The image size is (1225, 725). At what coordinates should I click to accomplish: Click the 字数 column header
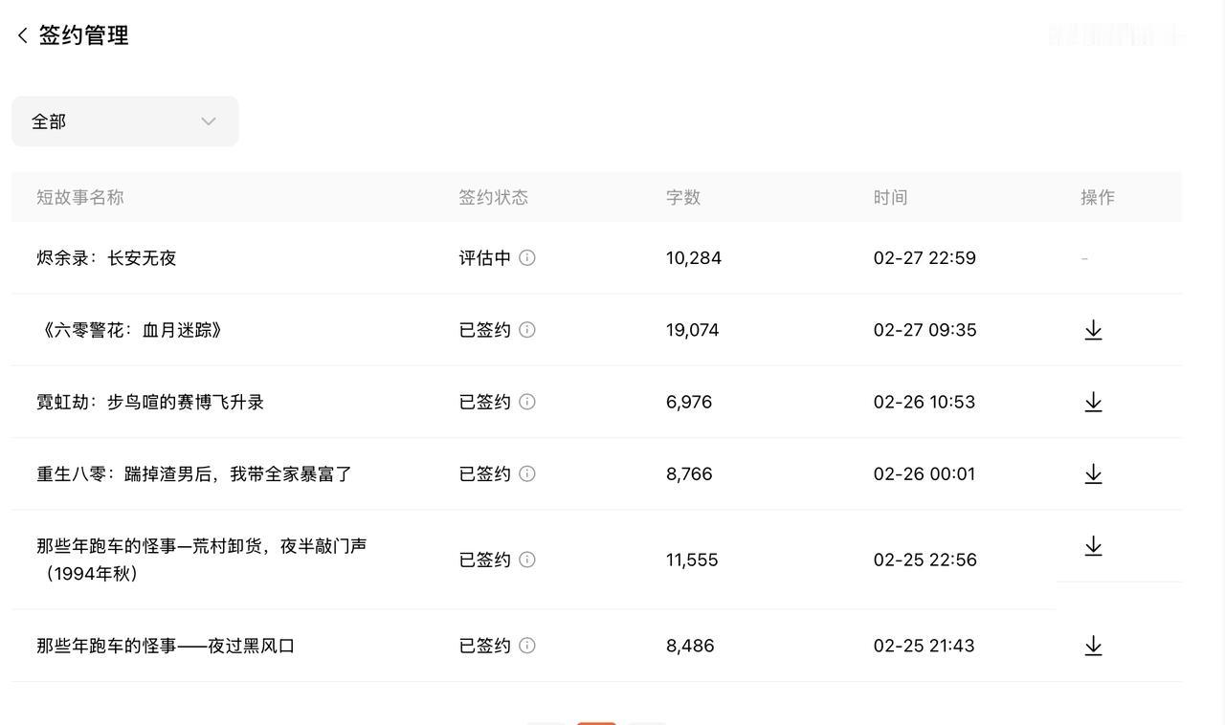click(683, 196)
